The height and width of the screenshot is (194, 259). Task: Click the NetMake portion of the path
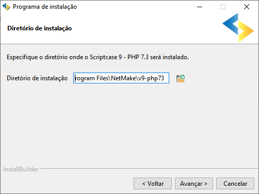[123, 78]
